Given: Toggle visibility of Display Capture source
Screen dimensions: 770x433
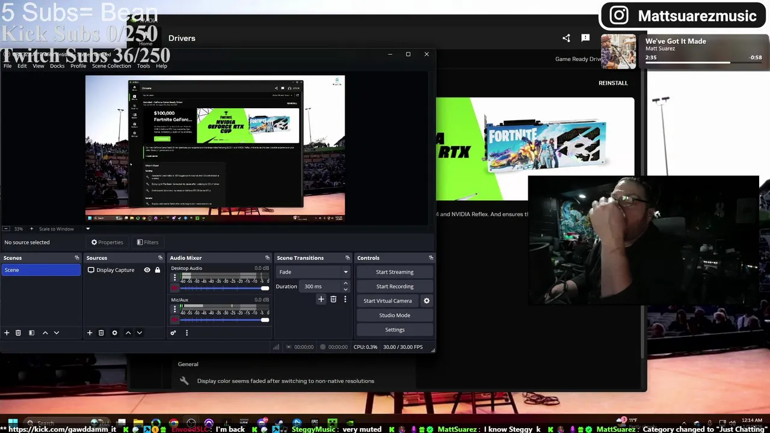Looking at the screenshot, I should pyautogui.click(x=147, y=270).
